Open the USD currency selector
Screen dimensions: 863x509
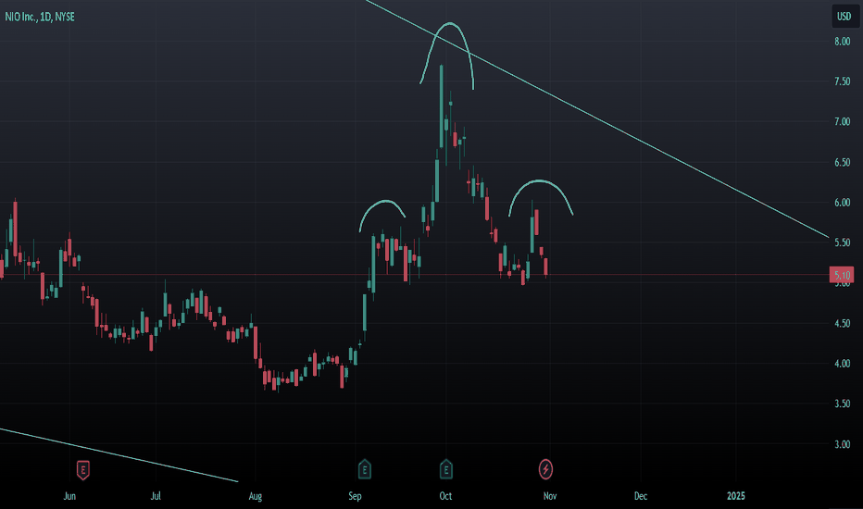coord(844,17)
